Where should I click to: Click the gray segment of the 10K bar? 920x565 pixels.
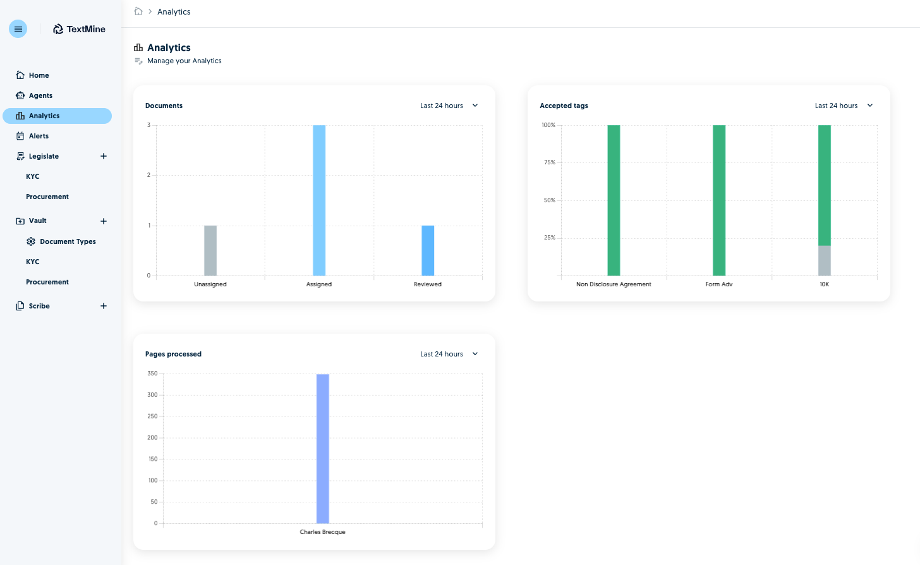click(825, 260)
